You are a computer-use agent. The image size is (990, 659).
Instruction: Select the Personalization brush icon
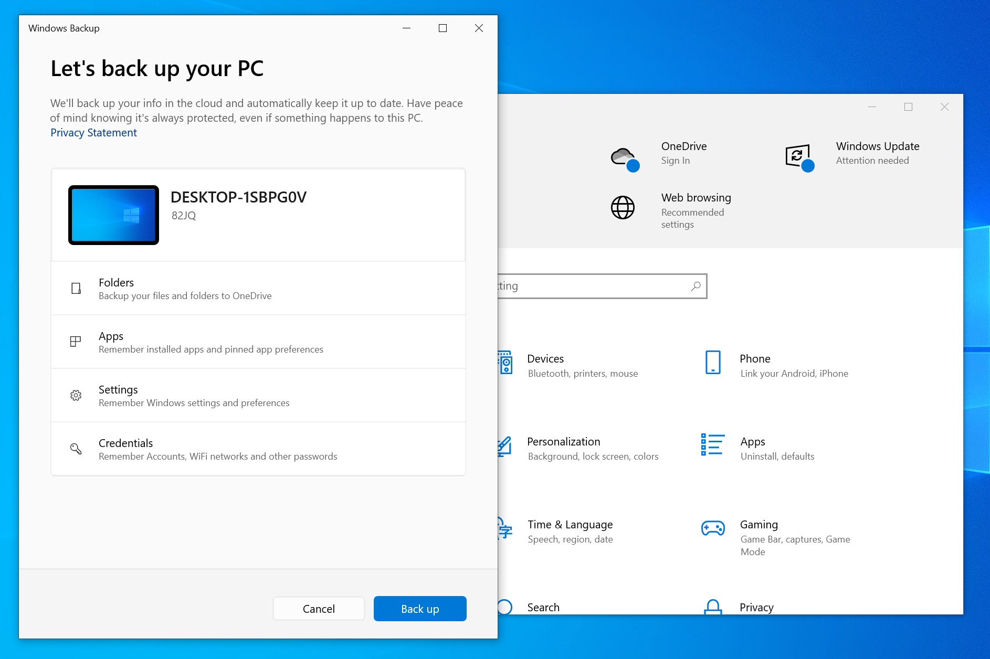[504, 445]
